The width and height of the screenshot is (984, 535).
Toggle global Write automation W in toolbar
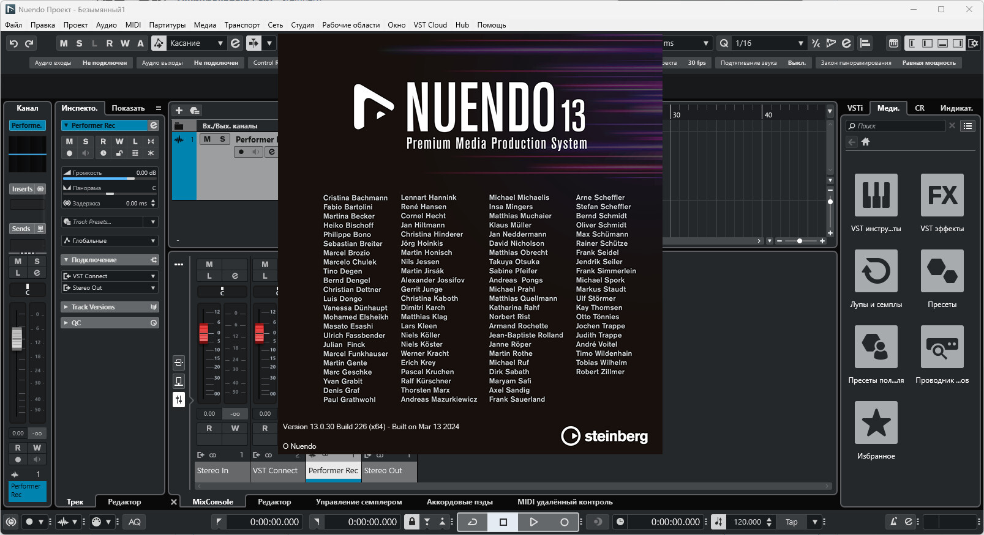125,43
